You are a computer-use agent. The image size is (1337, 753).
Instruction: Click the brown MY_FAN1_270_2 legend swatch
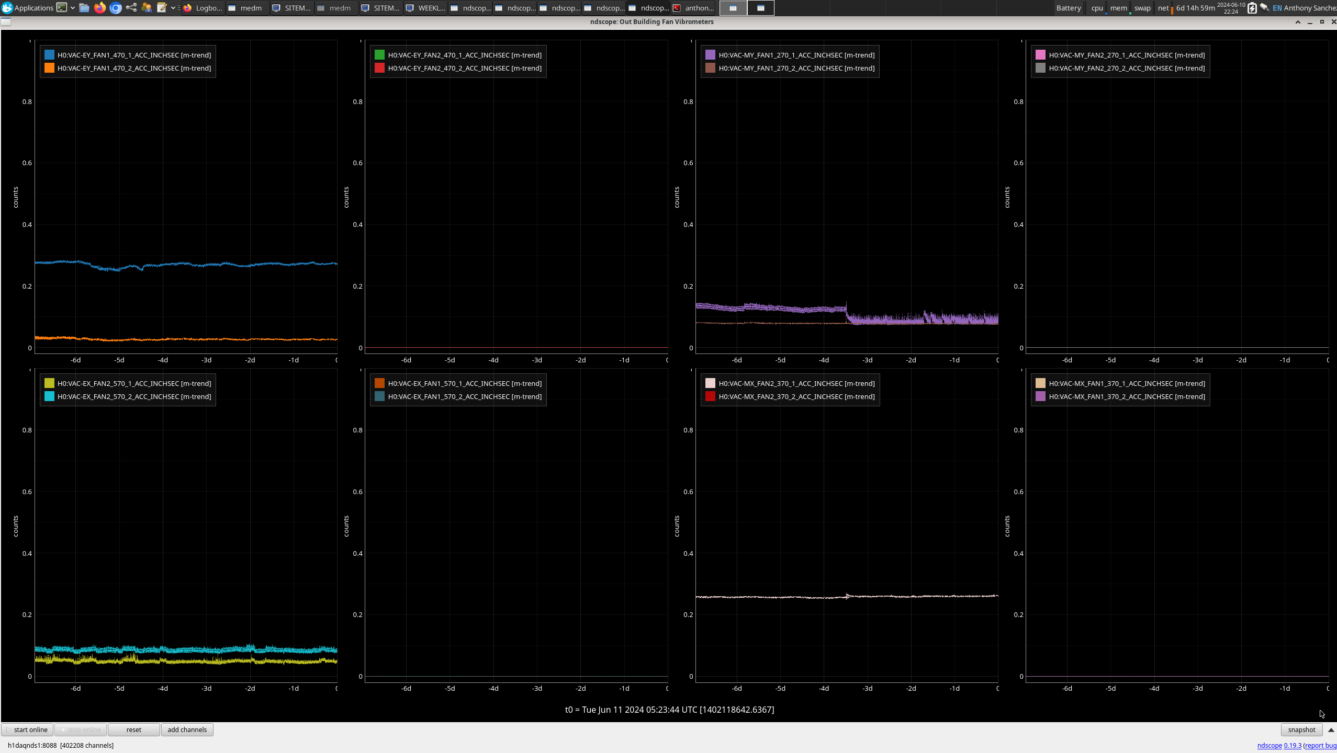coord(711,68)
